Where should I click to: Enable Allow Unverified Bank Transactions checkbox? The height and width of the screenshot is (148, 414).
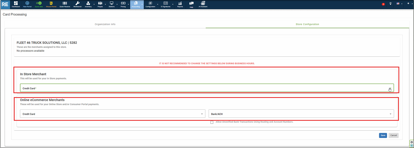(x=212, y=122)
